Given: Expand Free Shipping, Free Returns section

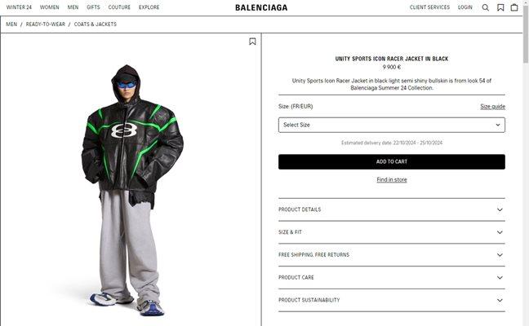Looking at the screenshot, I should click(x=392, y=254).
